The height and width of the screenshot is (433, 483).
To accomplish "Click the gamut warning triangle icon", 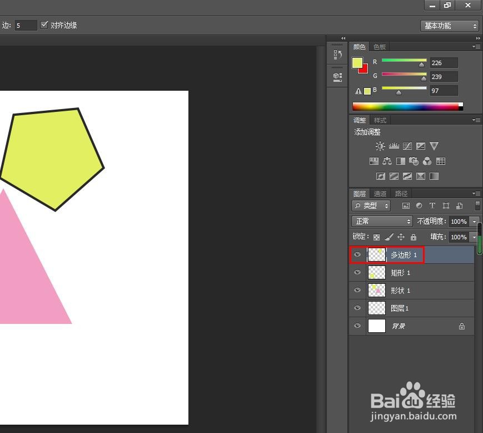I will click(x=358, y=91).
